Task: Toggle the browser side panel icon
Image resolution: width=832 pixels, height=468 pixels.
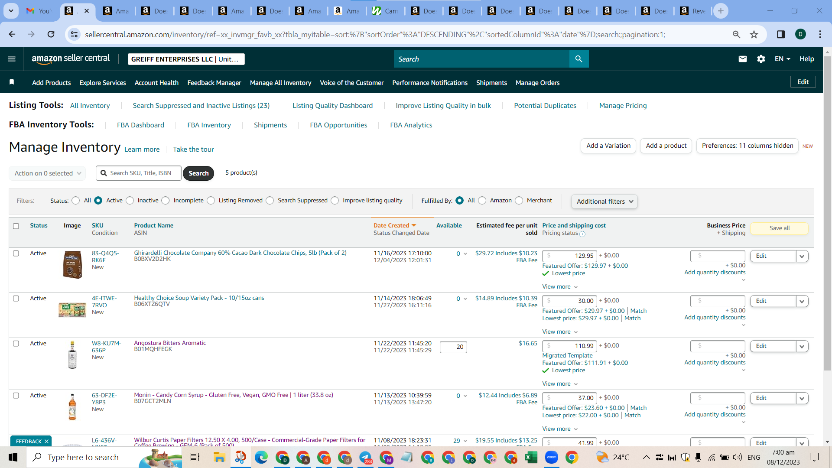Action: coord(781,34)
